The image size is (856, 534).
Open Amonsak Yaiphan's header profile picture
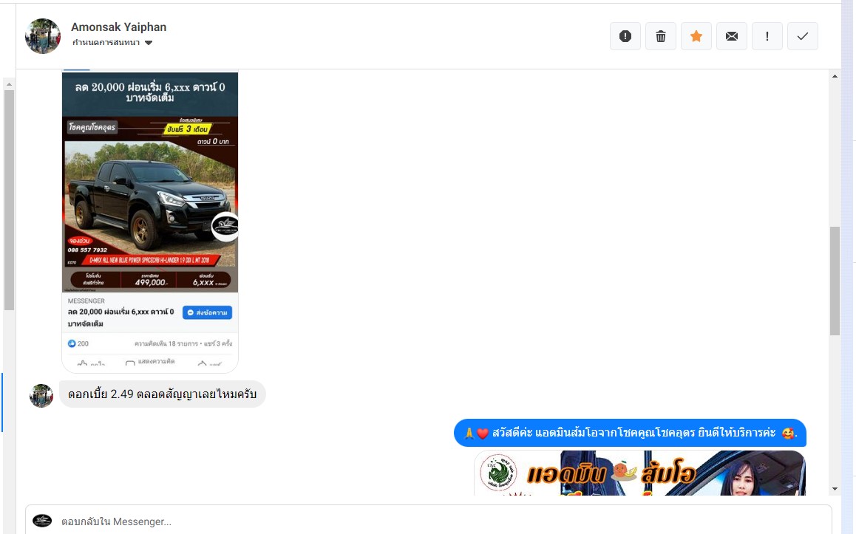(43, 36)
